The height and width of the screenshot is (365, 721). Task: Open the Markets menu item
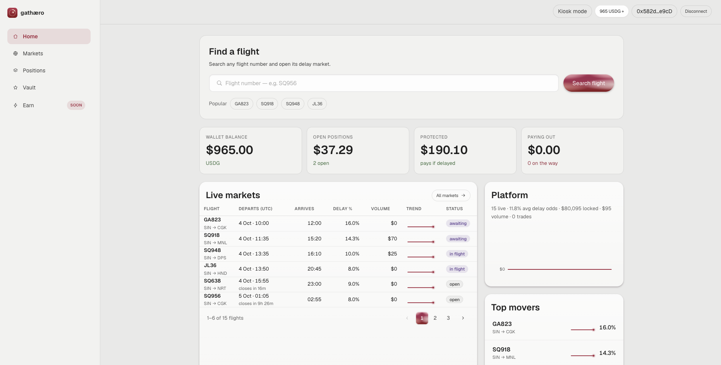click(x=49, y=53)
